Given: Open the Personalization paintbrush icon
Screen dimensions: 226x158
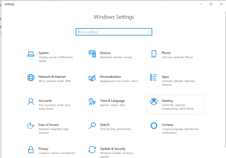Looking at the screenshot, I should pyautogui.click(x=92, y=78).
